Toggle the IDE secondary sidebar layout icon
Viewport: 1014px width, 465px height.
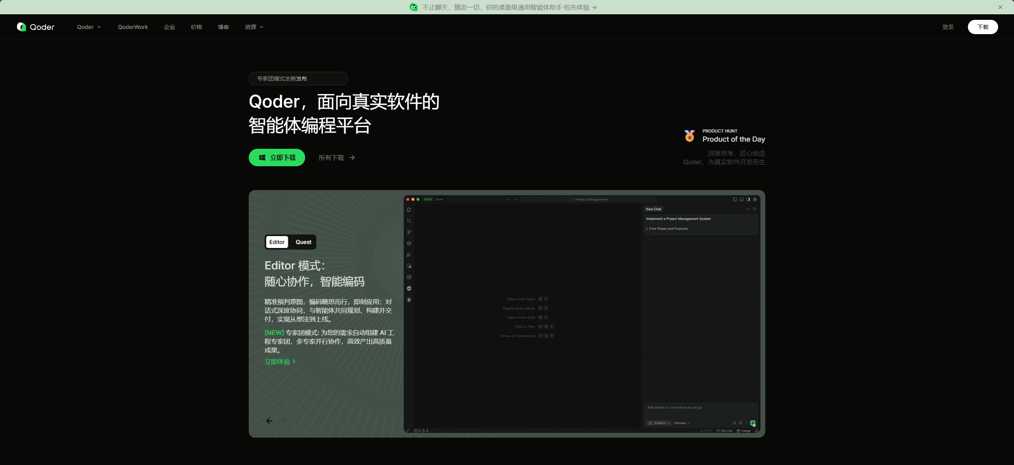tap(748, 199)
